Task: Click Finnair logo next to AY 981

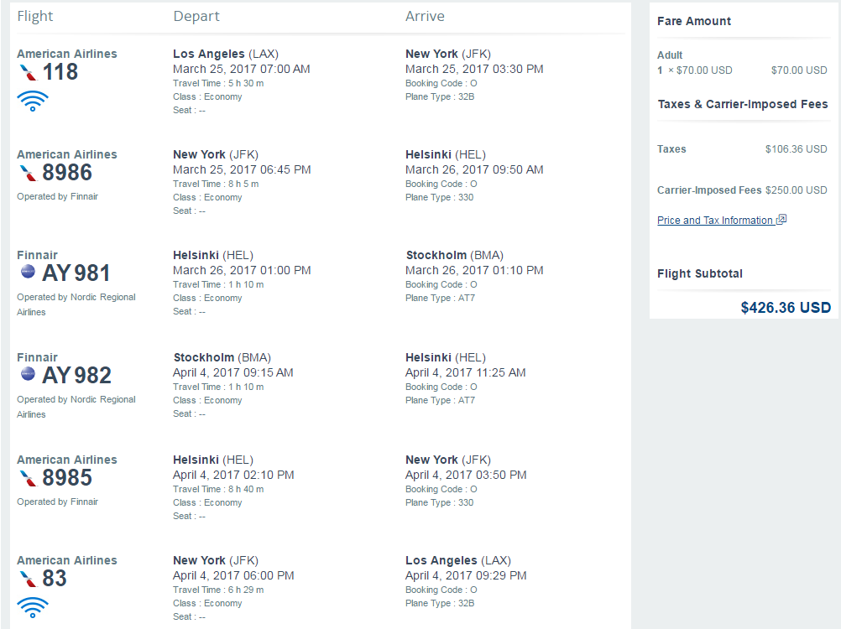Action: click(28, 272)
